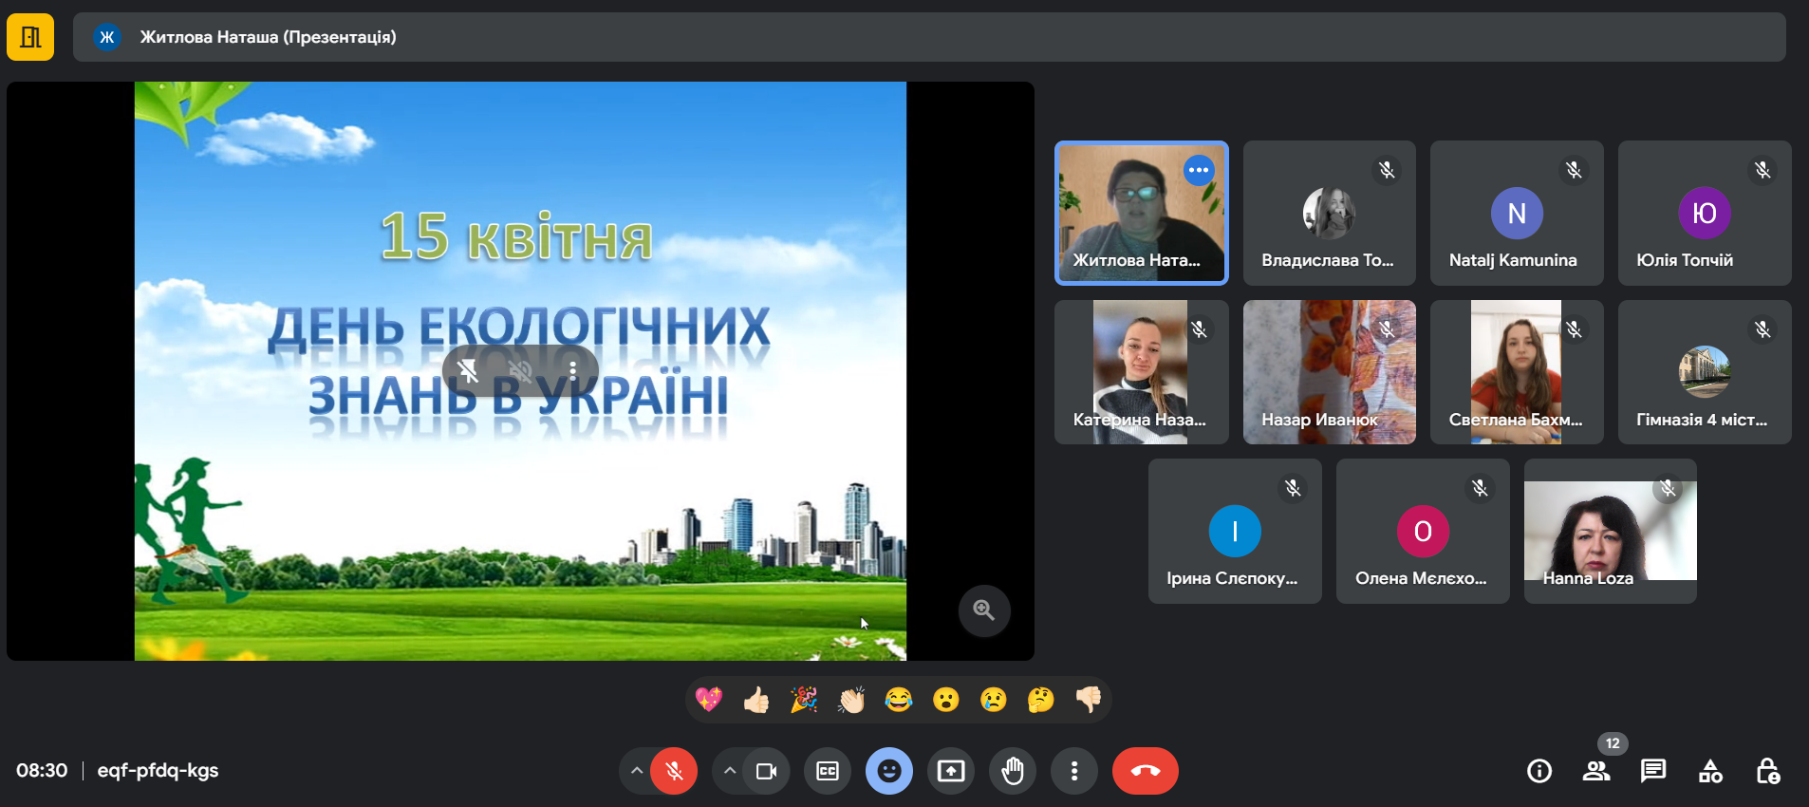Toggle the emoji reactions bar button
Image resolution: width=1809 pixels, height=807 pixels.
[x=888, y=771]
